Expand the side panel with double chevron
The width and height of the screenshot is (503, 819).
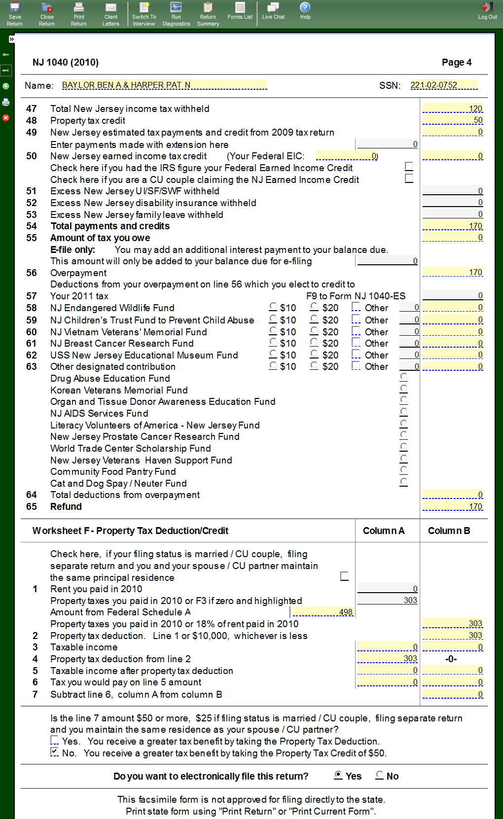coord(11,39)
